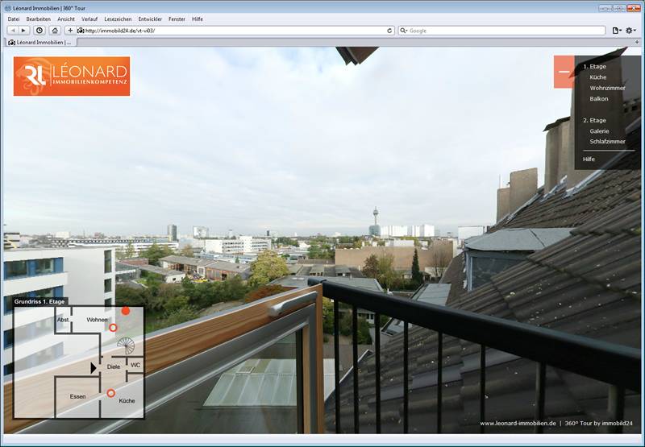Select the Küche hotspot circle on floor plan

point(110,392)
